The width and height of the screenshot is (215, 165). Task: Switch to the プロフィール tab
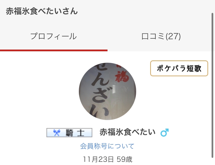point(54,36)
